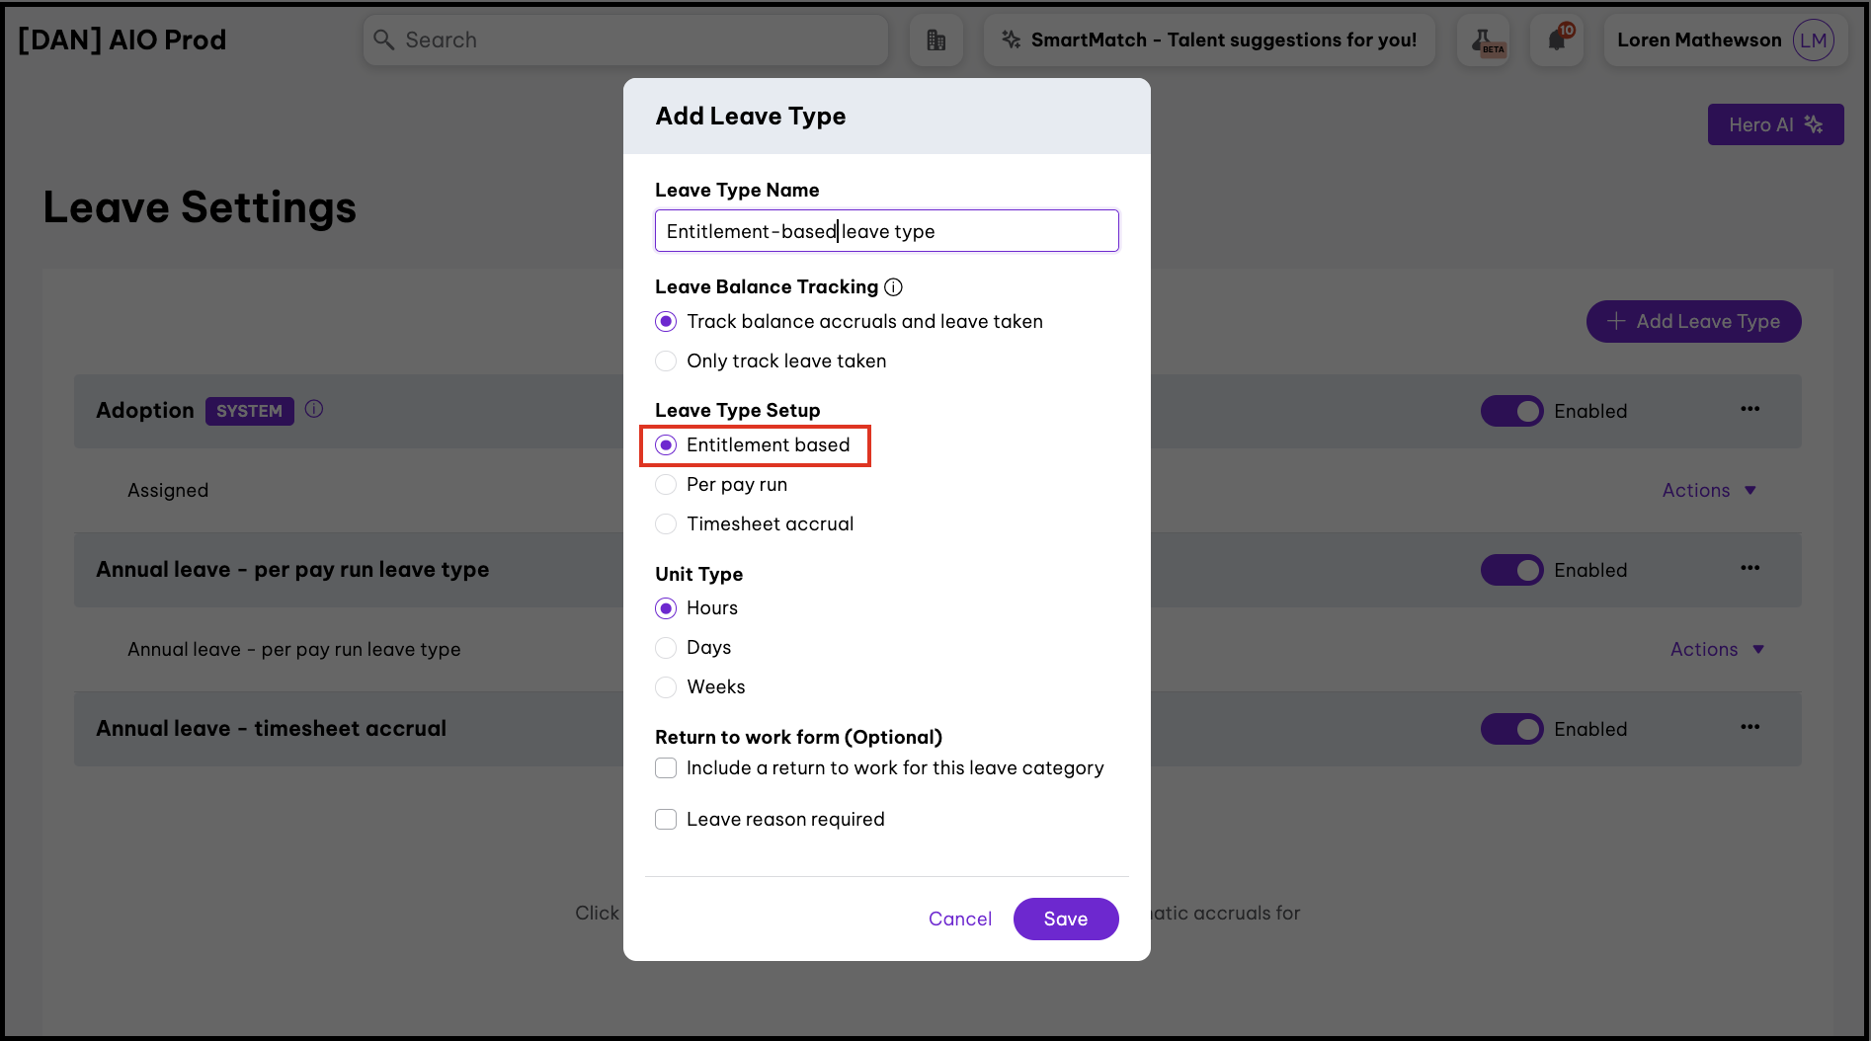The image size is (1871, 1041).
Task: Cancel the Add Leave Type dialog
Action: tap(959, 920)
